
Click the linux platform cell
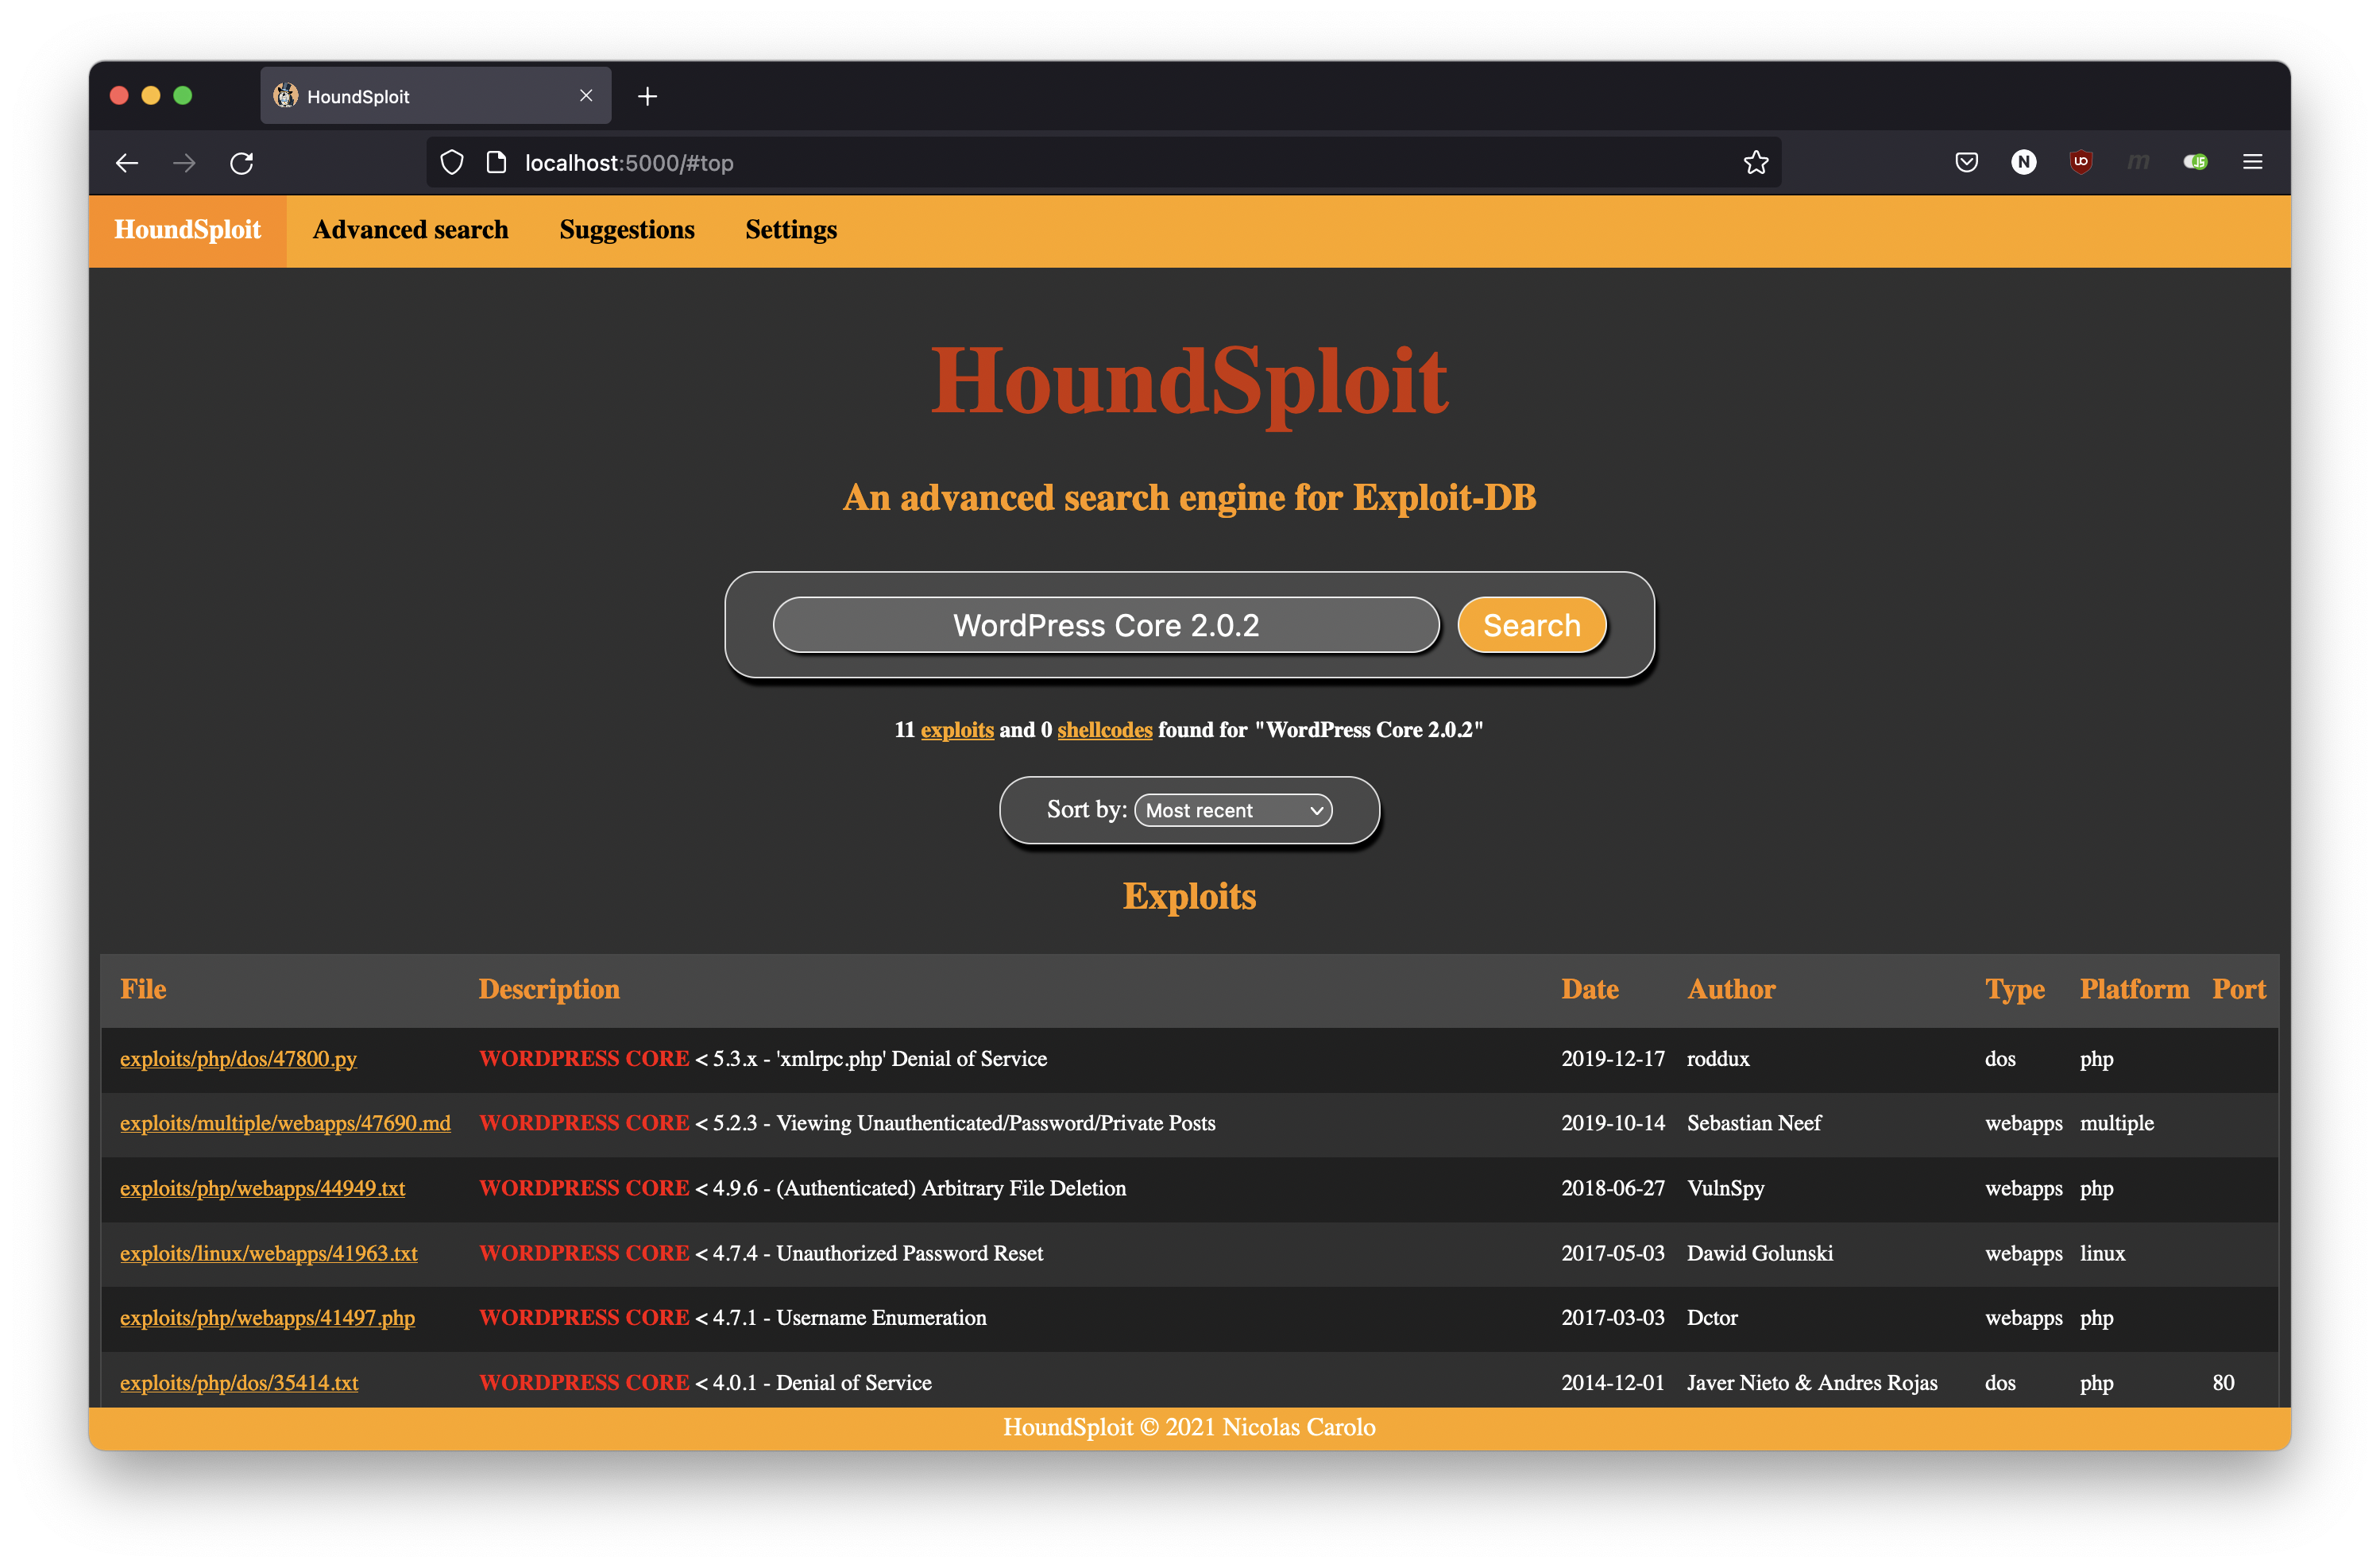coord(2102,1254)
